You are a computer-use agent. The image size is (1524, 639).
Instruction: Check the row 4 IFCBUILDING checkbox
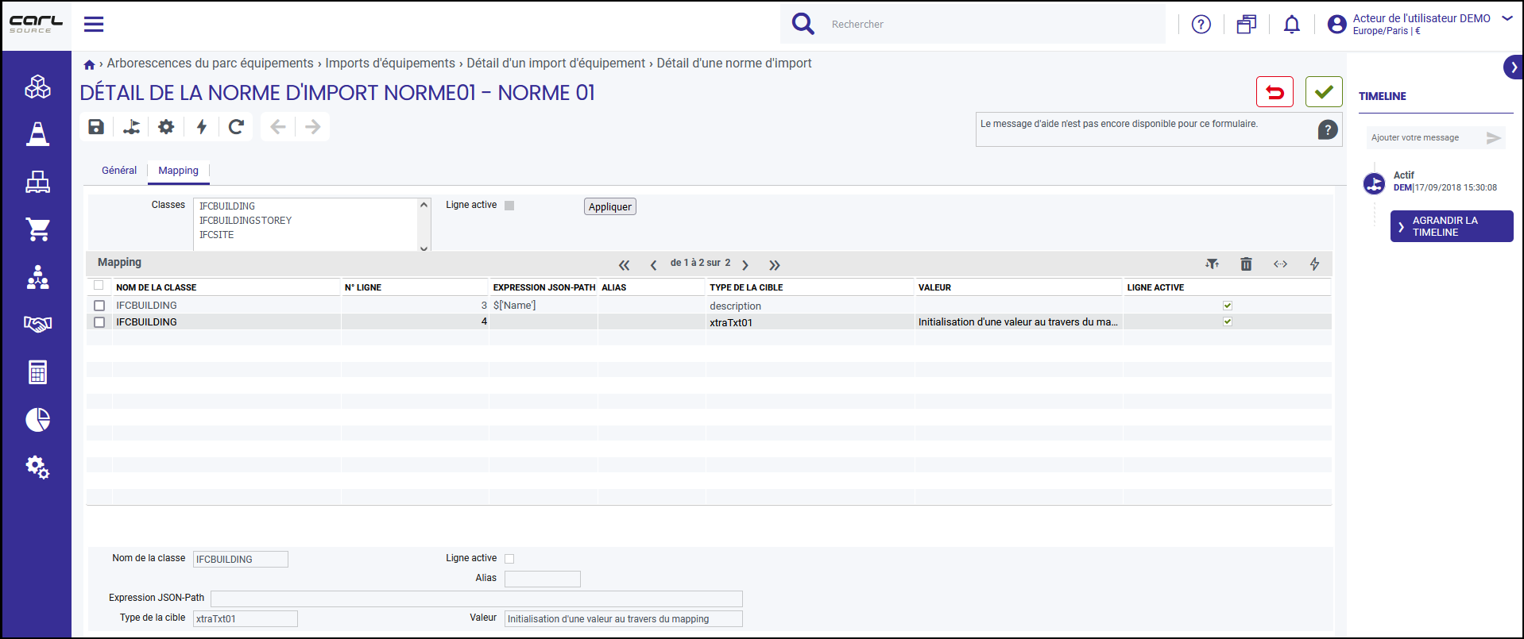pyautogui.click(x=99, y=322)
